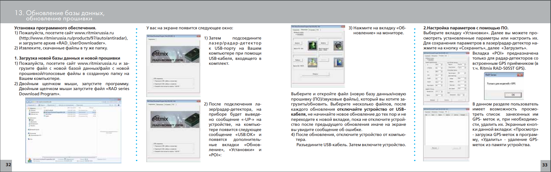Close the settings window full of dropdowns
The width and height of the screenshot is (551, 172).
tap(467, 53)
